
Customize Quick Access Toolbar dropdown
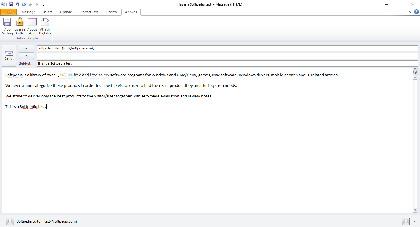point(43,4)
